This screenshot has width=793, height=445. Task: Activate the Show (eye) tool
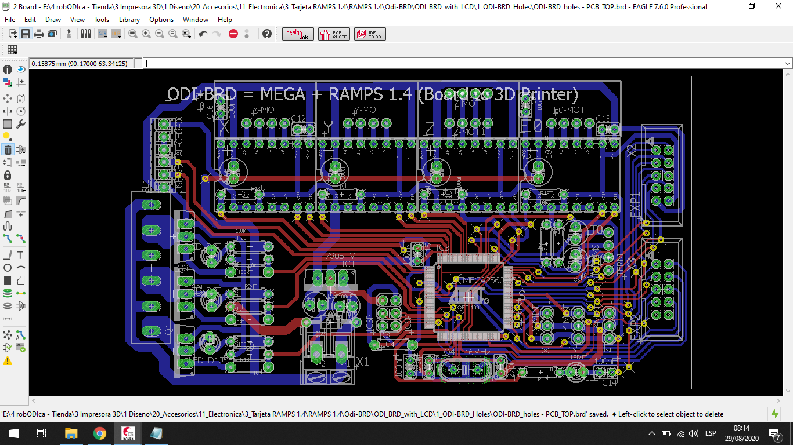(21, 70)
